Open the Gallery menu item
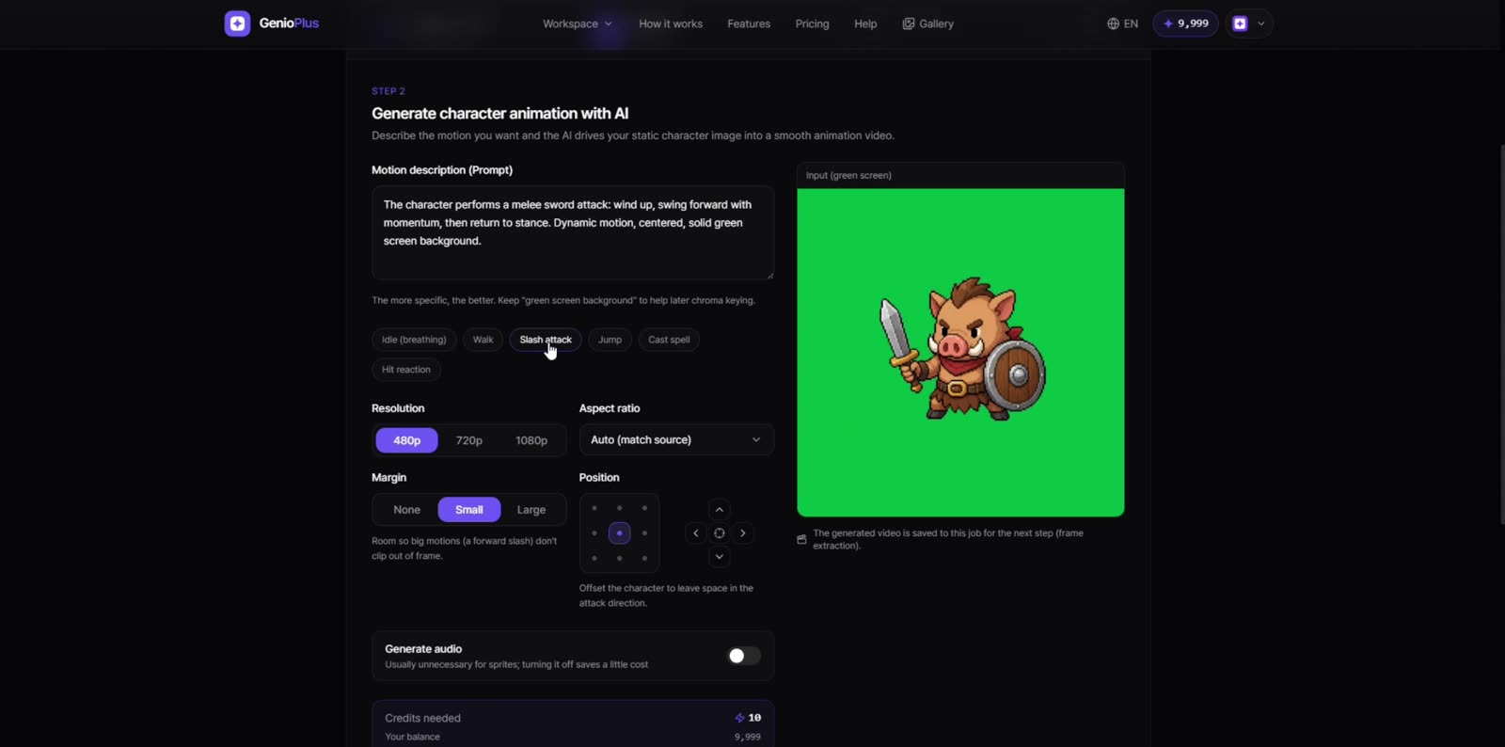Viewport: 1505px width, 747px height. click(928, 24)
